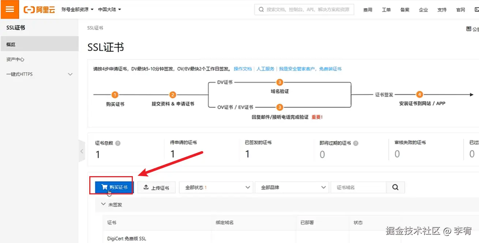Image resolution: width=479 pixels, height=243 pixels.
Task: Open the Cloud Shell icon in the top bar
Action: coord(476,10)
